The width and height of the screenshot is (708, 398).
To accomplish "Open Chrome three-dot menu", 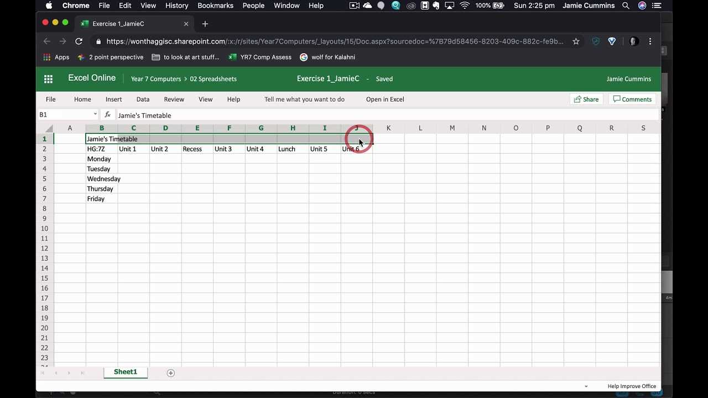I will coord(650,41).
